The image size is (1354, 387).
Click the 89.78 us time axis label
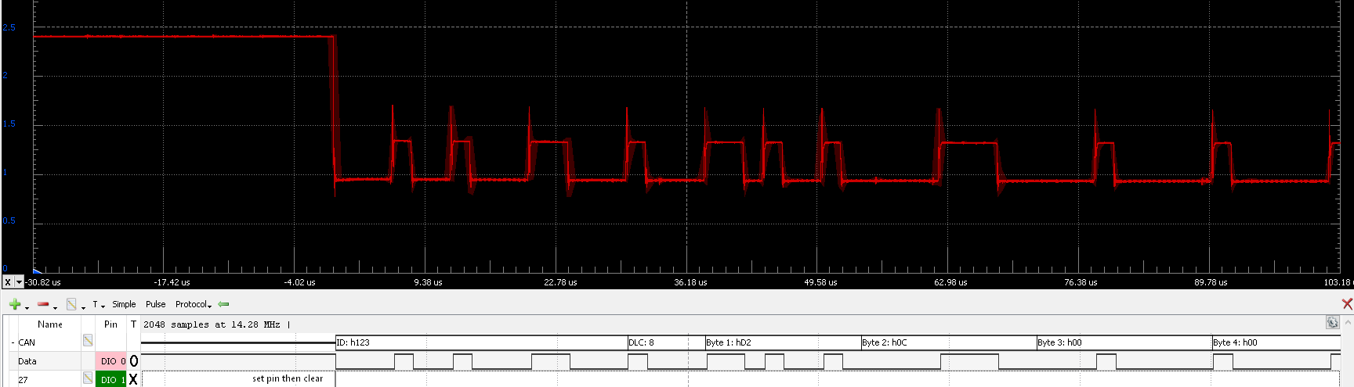(1211, 282)
